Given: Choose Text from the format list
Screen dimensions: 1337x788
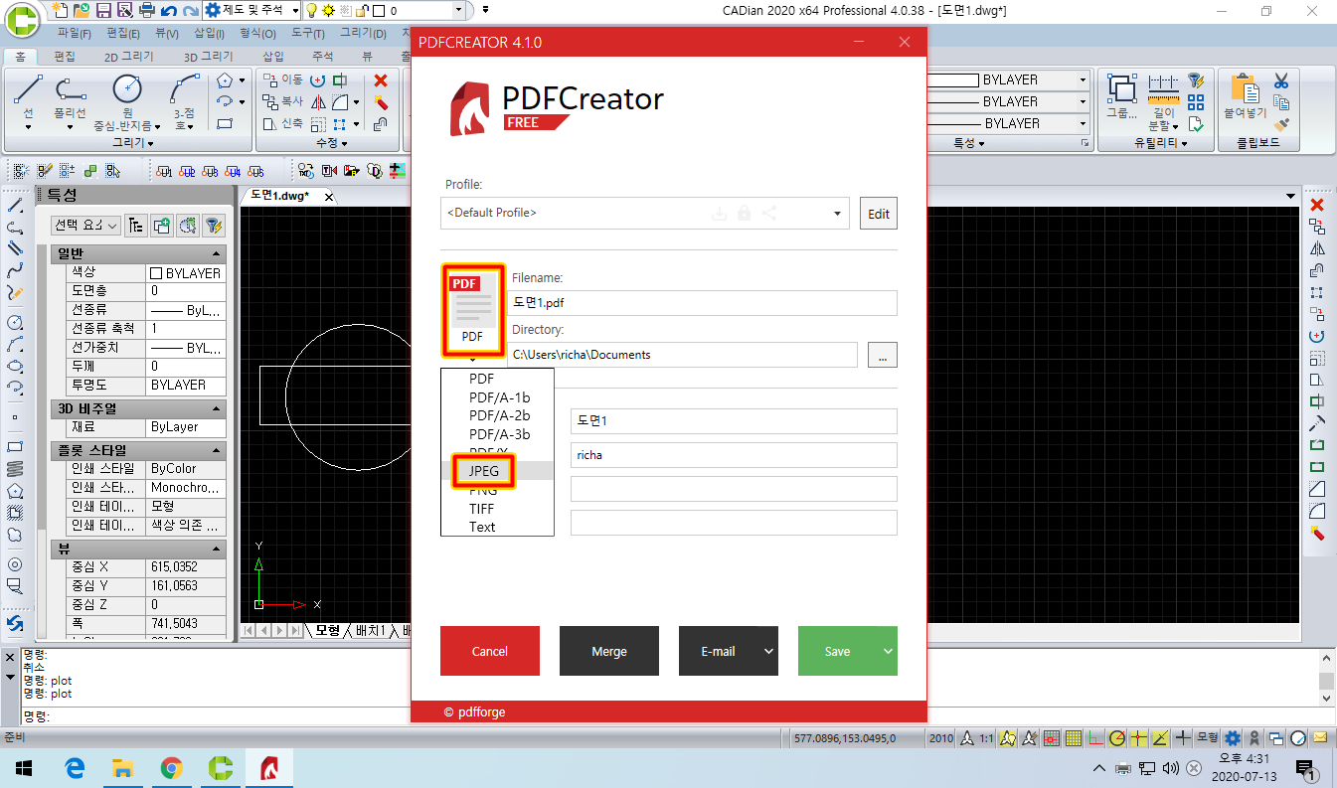Looking at the screenshot, I should coord(482,527).
